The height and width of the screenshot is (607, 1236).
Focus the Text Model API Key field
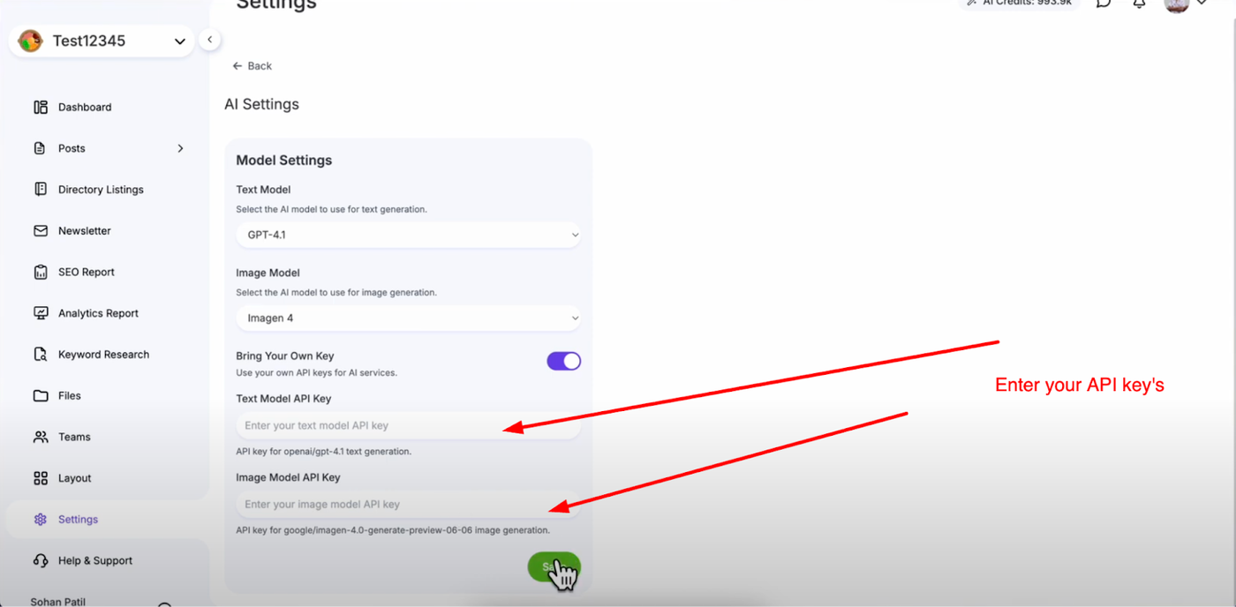pos(408,425)
